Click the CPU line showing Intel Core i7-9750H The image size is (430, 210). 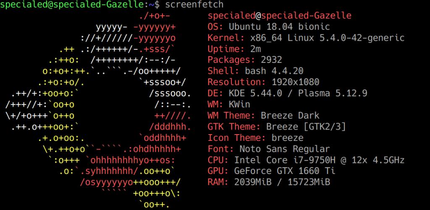pyautogui.click(x=306, y=160)
